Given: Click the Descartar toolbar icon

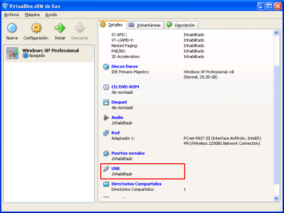Looking at the screenshot, I should [80, 28].
